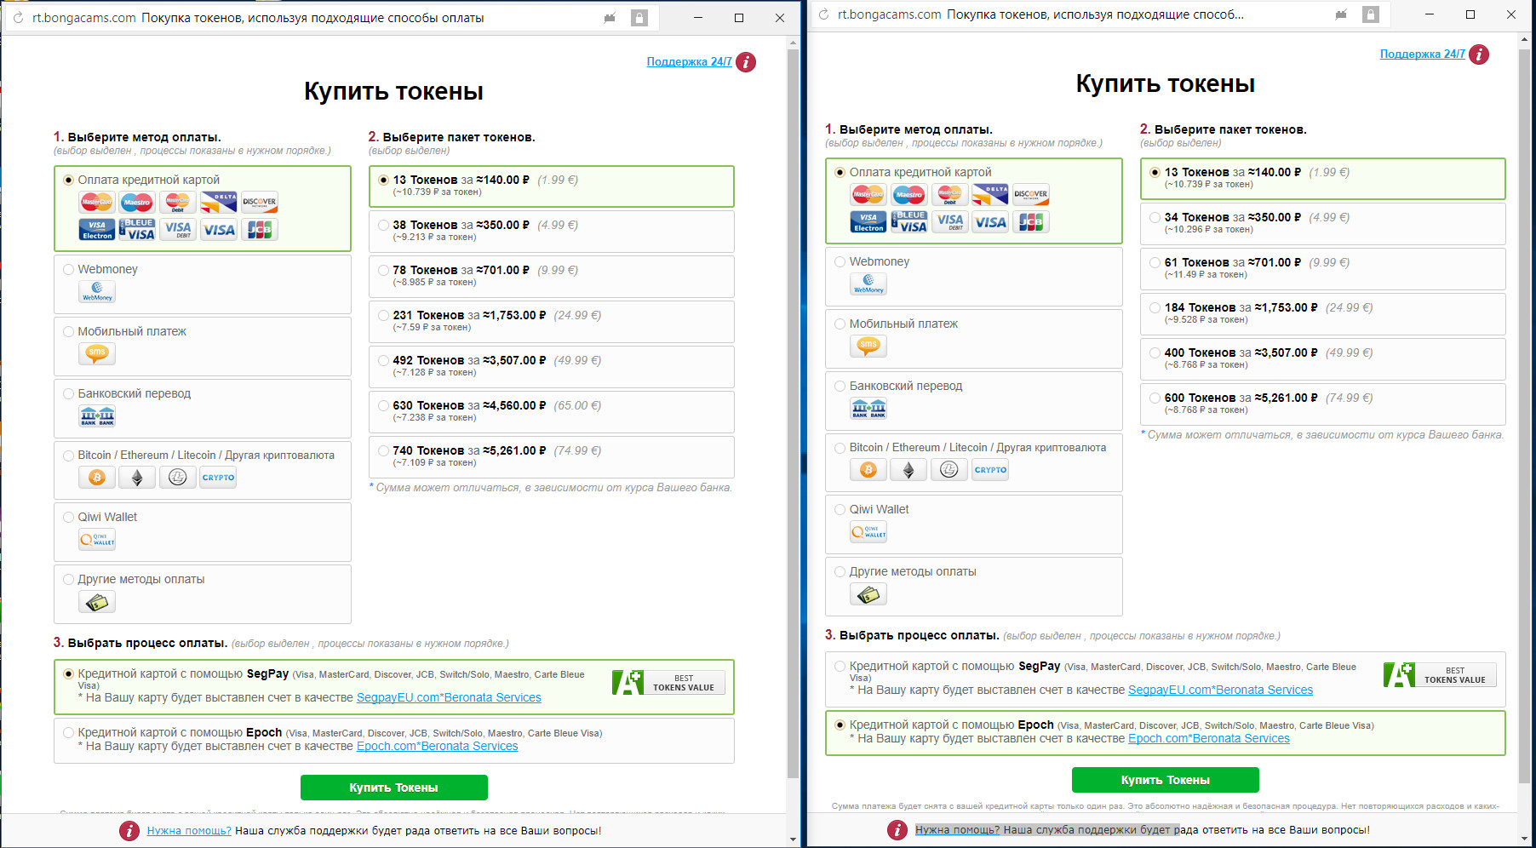Click the Bitcoin icon in left window
The height and width of the screenshot is (848, 1536).
tap(97, 478)
